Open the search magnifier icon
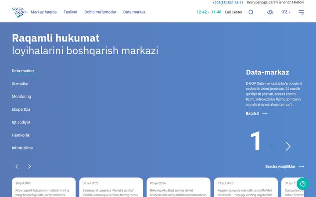 click(x=251, y=12)
